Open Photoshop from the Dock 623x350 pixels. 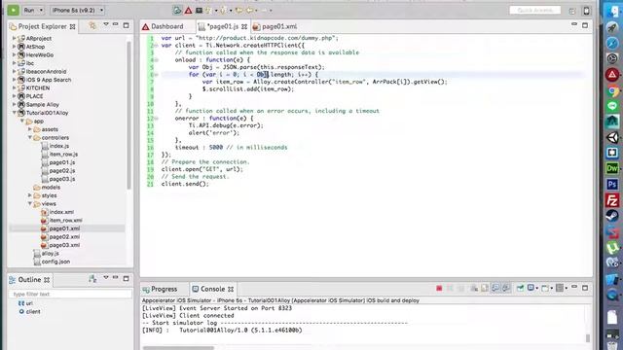pyautogui.click(x=612, y=184)
